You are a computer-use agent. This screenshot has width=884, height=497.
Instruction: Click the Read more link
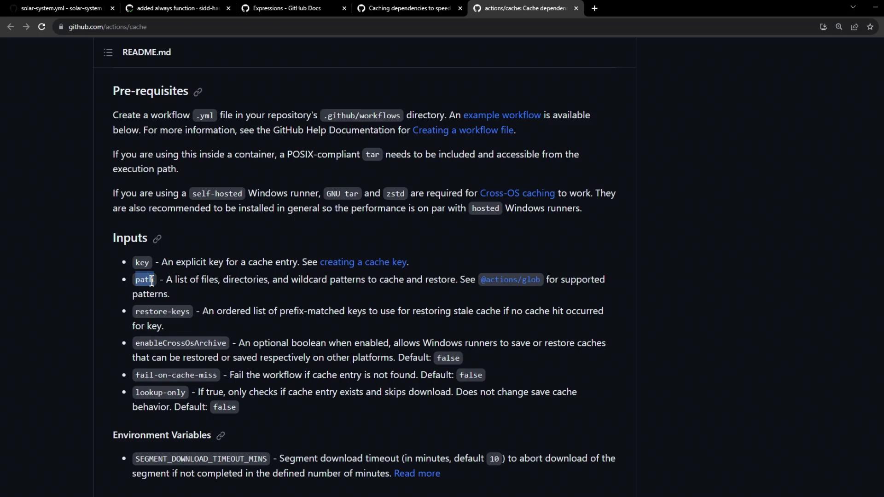417,474
